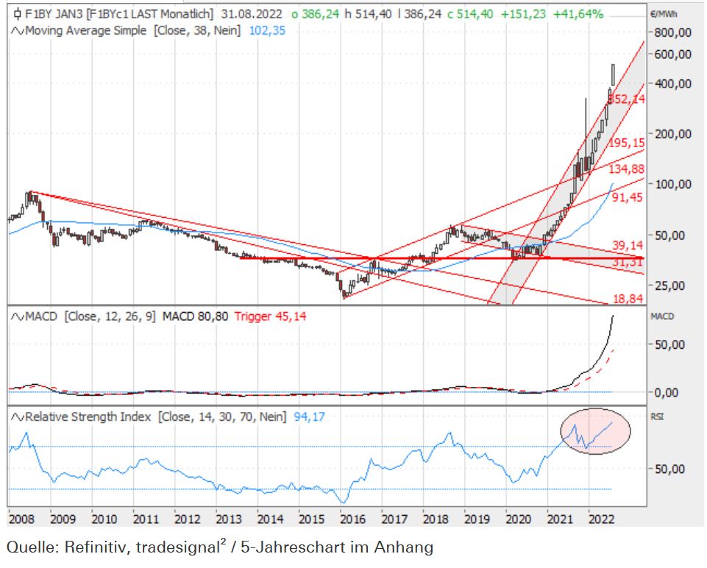Select the Relative Strength Index label
Viewport: 707px width, 568px height.
(x=88, y=417)
